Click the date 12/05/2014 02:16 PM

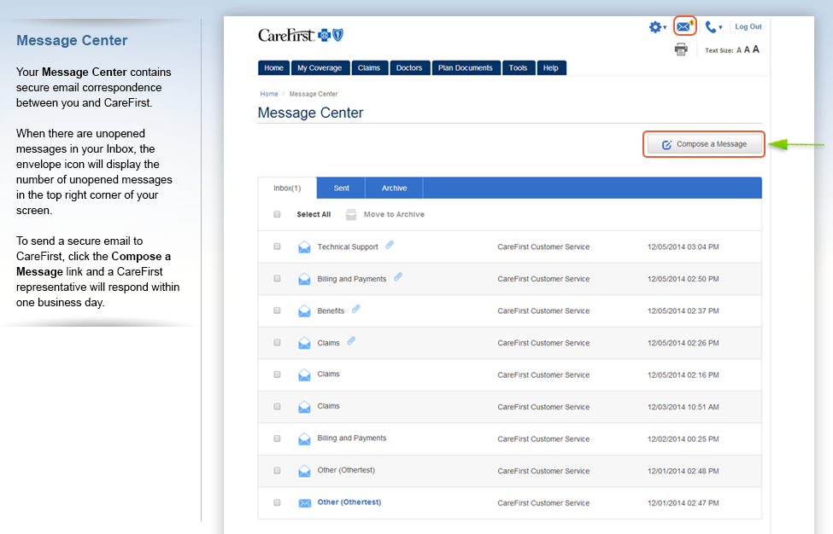[683, 375]
